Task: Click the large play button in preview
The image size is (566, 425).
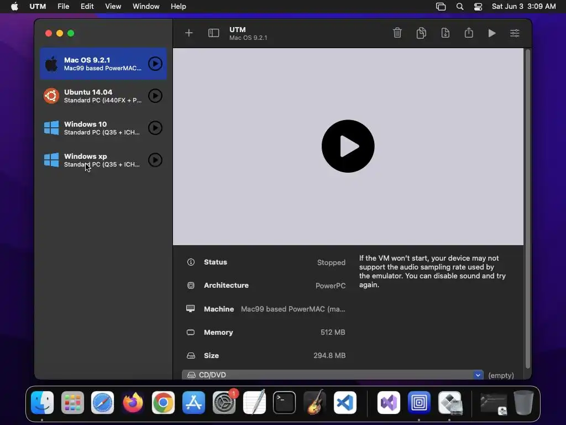Action: (348, 146)
